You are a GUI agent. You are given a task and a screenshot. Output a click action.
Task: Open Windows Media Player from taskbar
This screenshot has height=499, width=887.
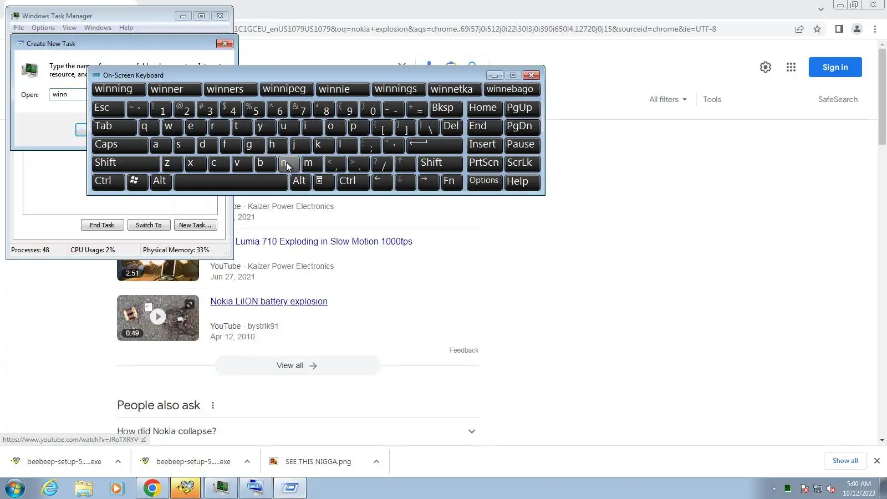tap(116, 488)
